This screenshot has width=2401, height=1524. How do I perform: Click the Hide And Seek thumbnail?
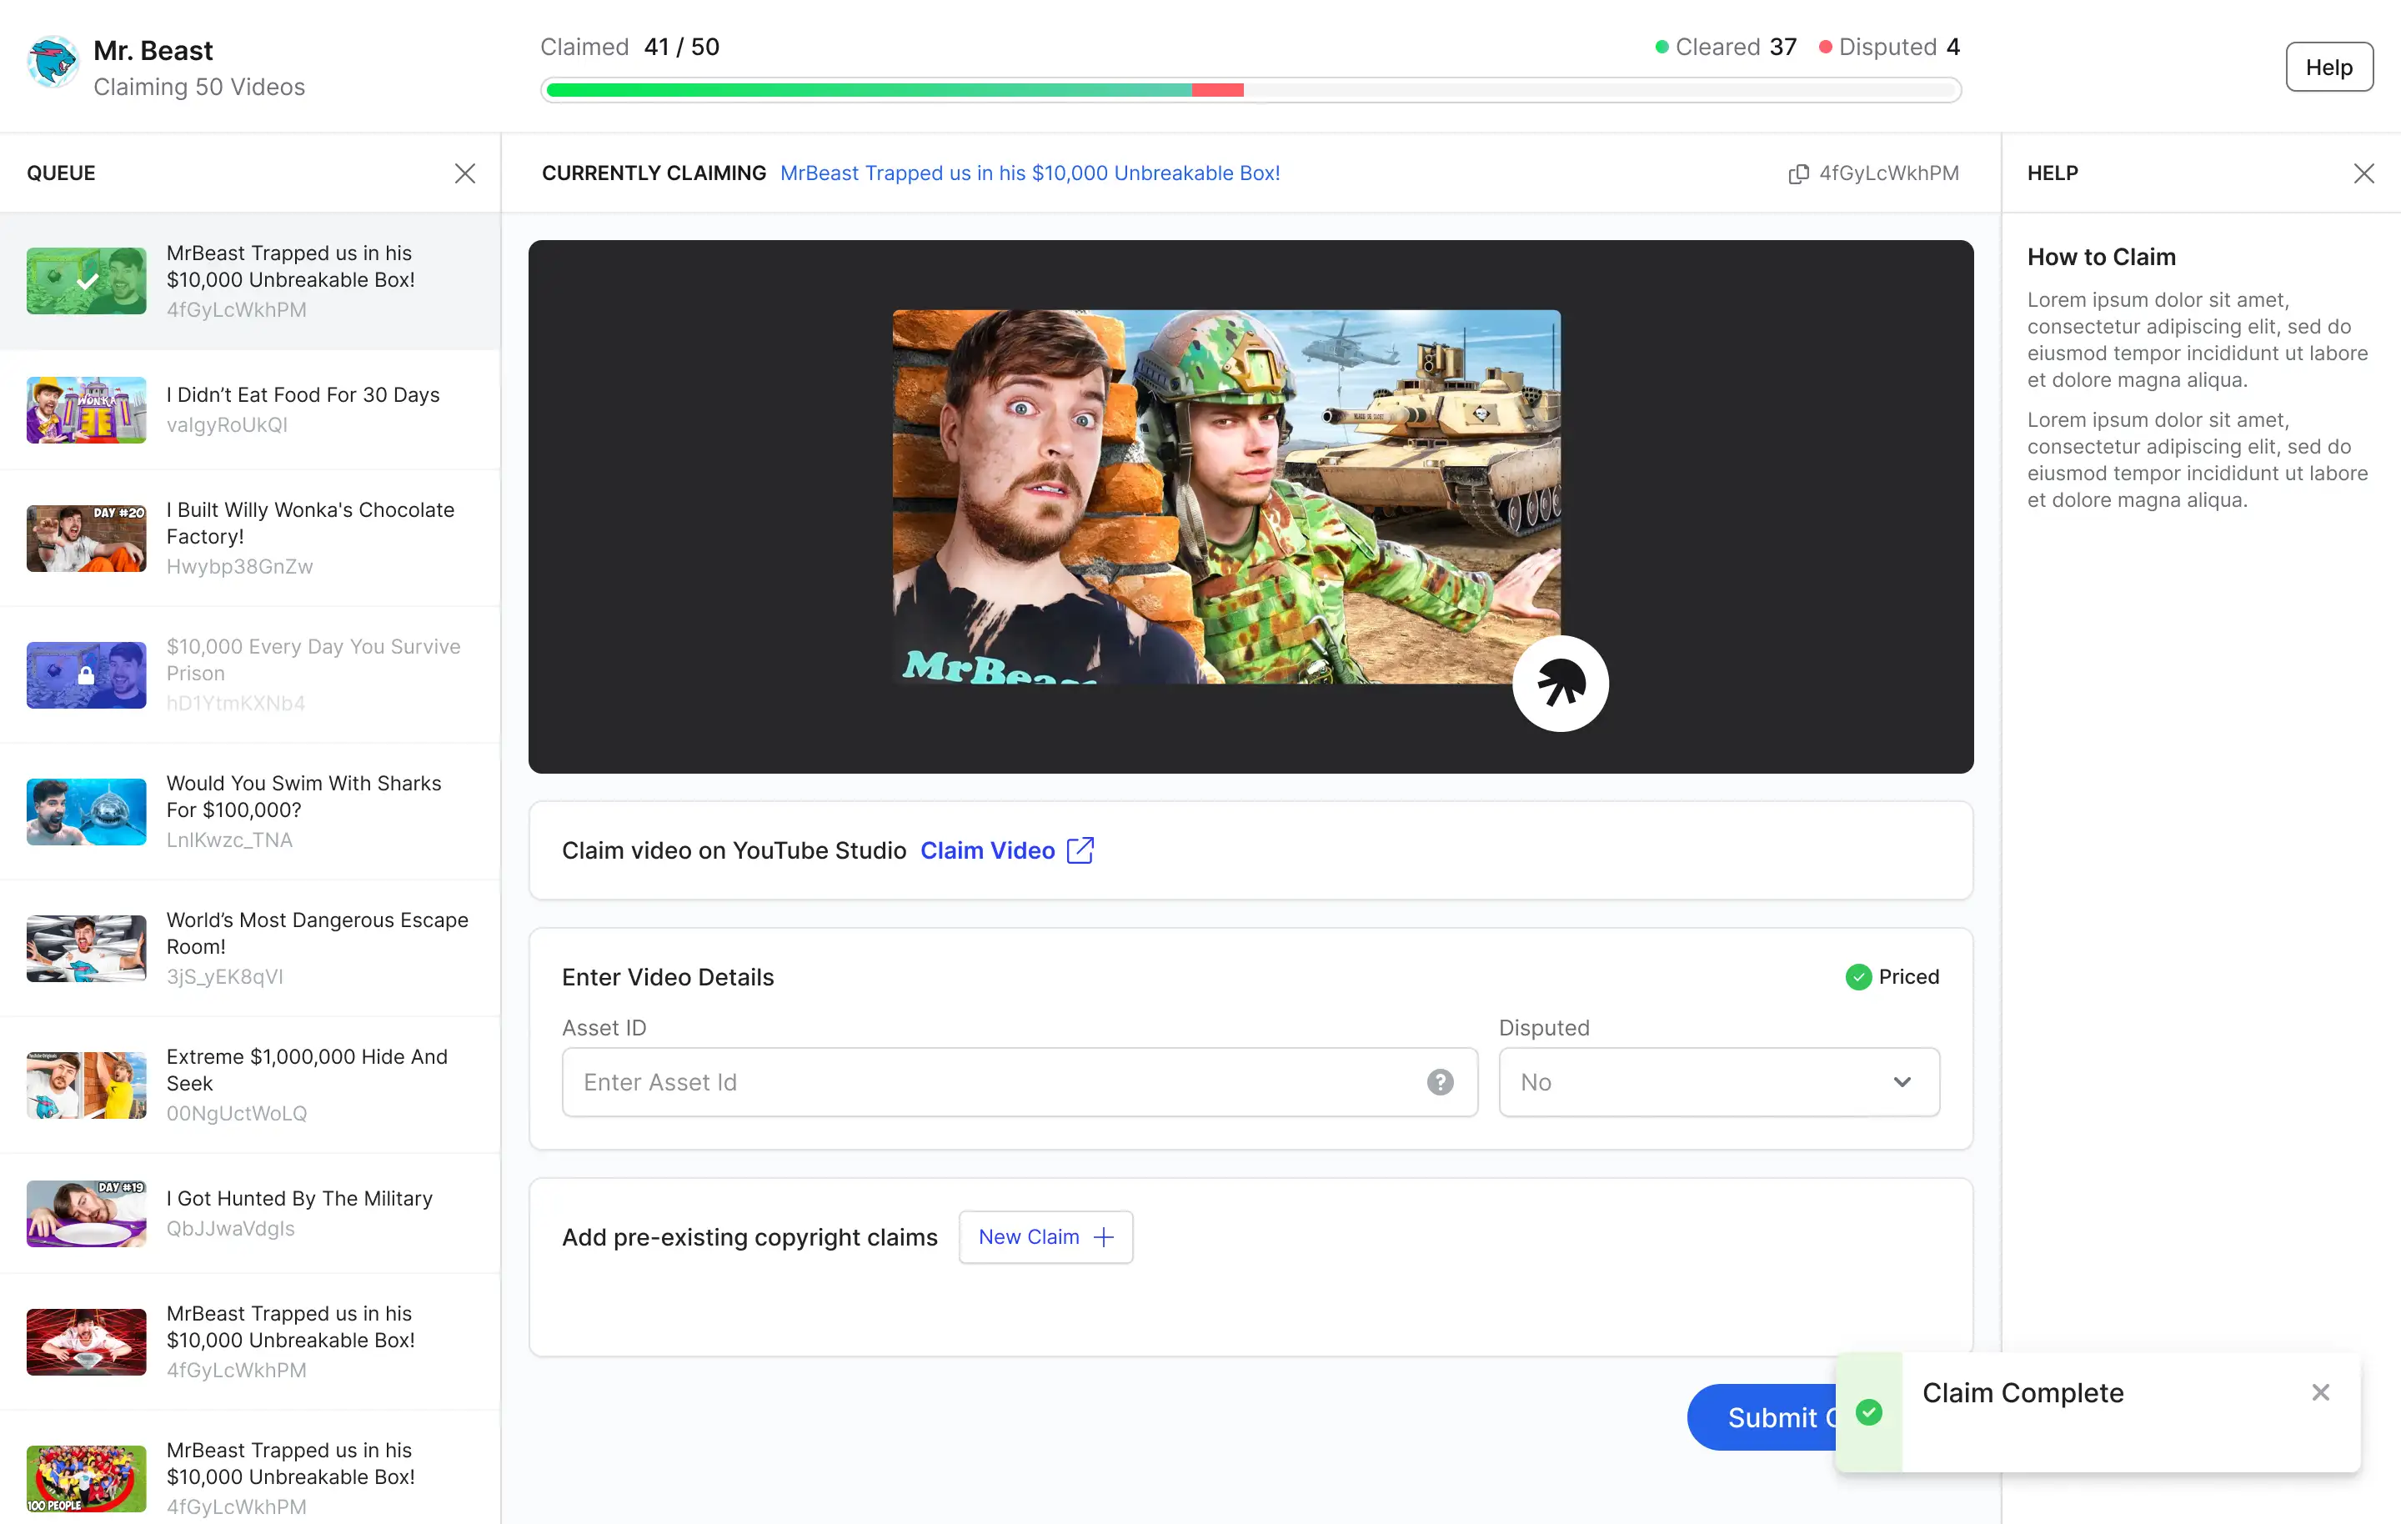tap(86, 1085)
